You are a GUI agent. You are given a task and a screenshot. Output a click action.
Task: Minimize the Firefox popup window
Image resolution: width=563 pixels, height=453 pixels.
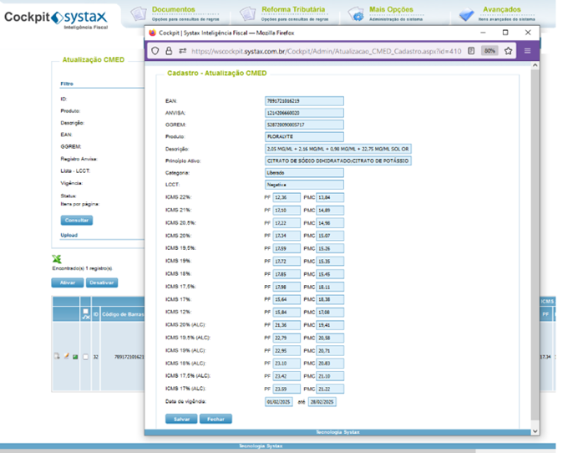[x=483, y=33]
